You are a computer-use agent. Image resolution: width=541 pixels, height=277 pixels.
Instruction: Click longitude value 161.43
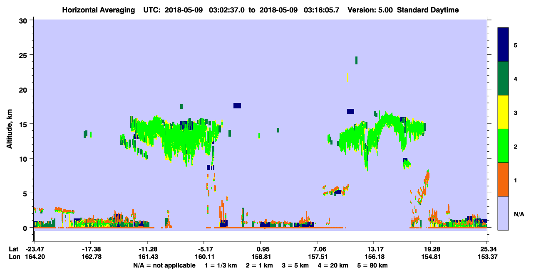(x=147, y=257)
